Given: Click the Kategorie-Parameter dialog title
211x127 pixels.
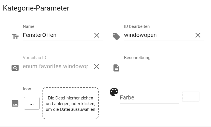Looking at the screenshot, I should pyautogui.click(x=36, y=8).
